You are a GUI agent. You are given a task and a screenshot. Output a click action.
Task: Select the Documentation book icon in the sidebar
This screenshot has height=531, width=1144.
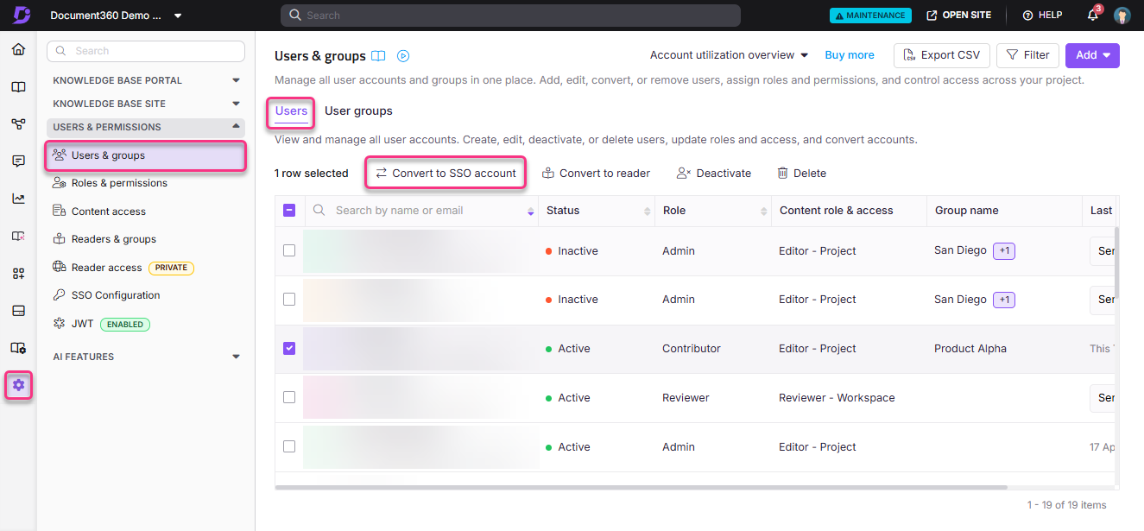(x=18, y=86)
